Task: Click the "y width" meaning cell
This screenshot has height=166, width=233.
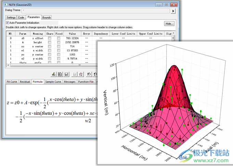Action: tap(38, 59)
